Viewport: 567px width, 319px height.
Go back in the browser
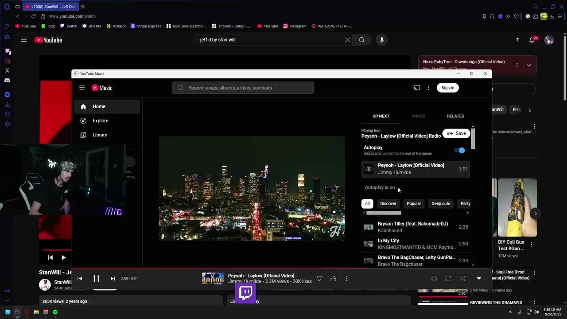tap(18, 16)
